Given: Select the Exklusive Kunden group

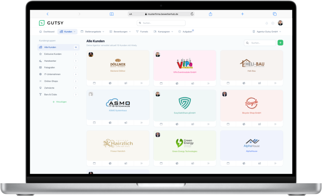Looking at the screenshot, I should point(58,54).
